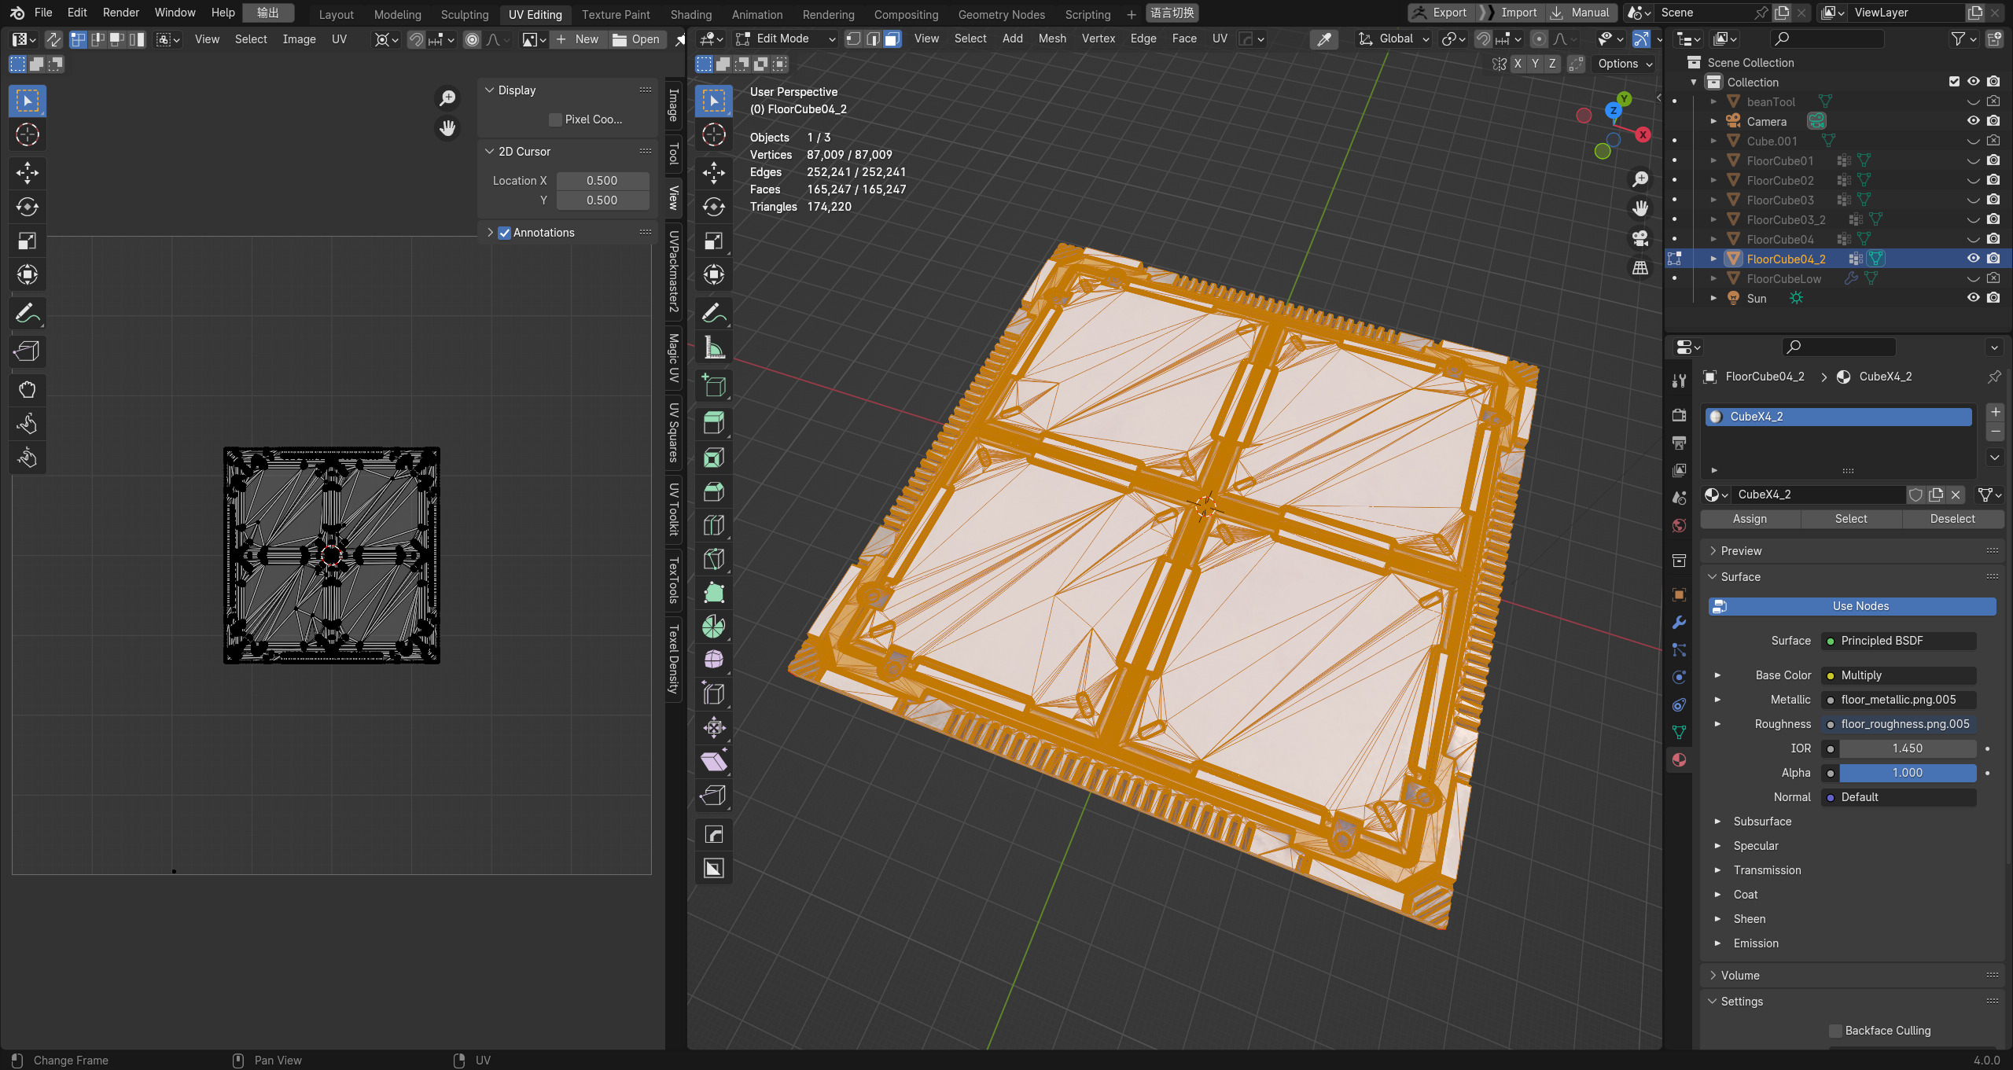
Task: Select the Grab tool in UV editor
Action: [x=28, y=390]
